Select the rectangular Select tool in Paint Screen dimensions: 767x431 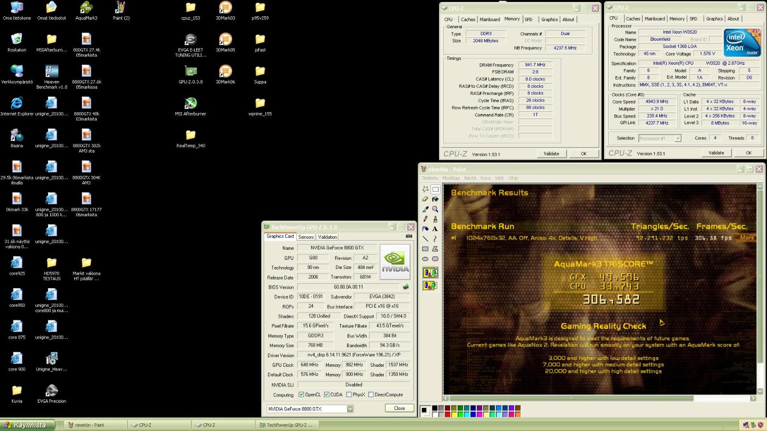[x=435, y=189]
